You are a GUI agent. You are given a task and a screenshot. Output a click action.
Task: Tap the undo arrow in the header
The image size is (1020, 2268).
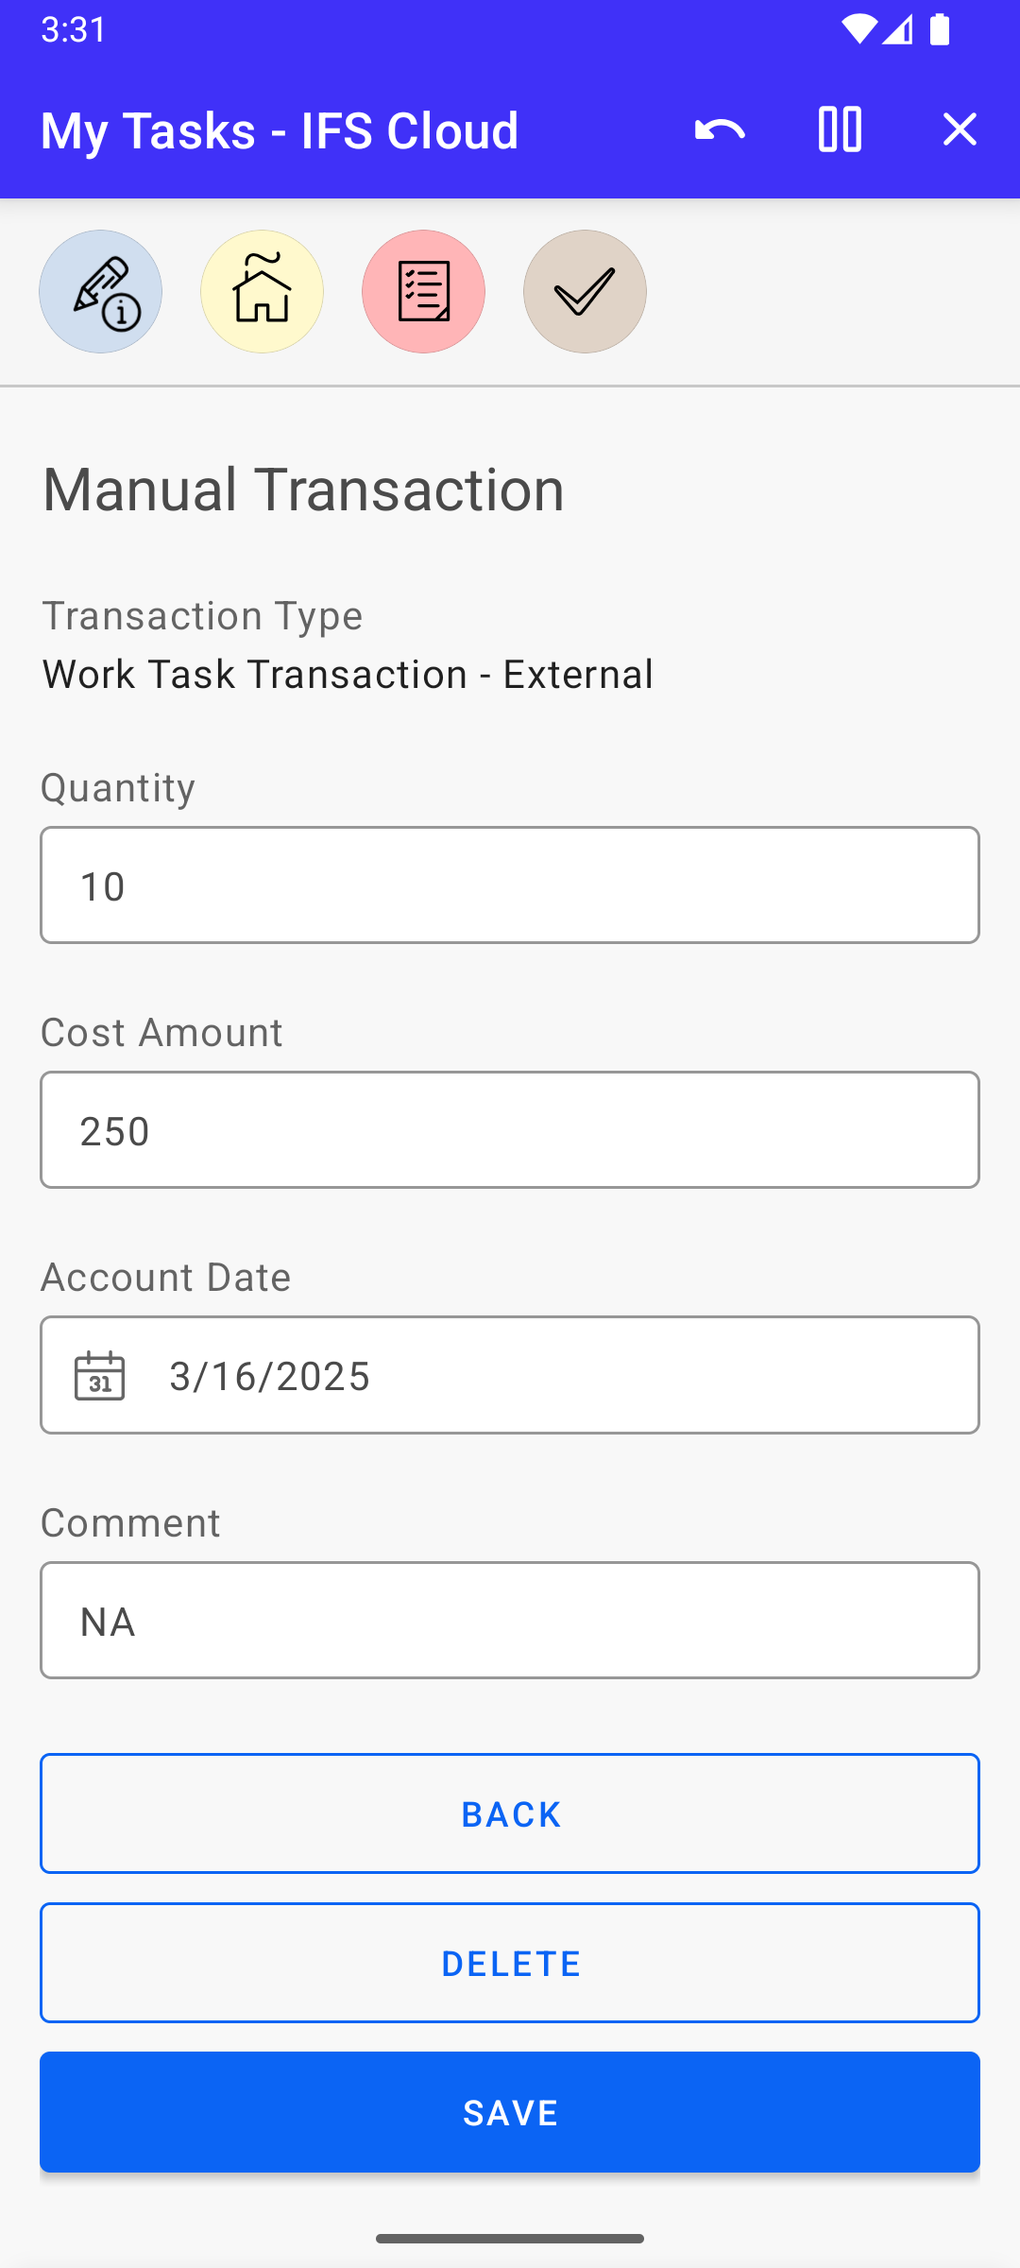pos(720,129)
